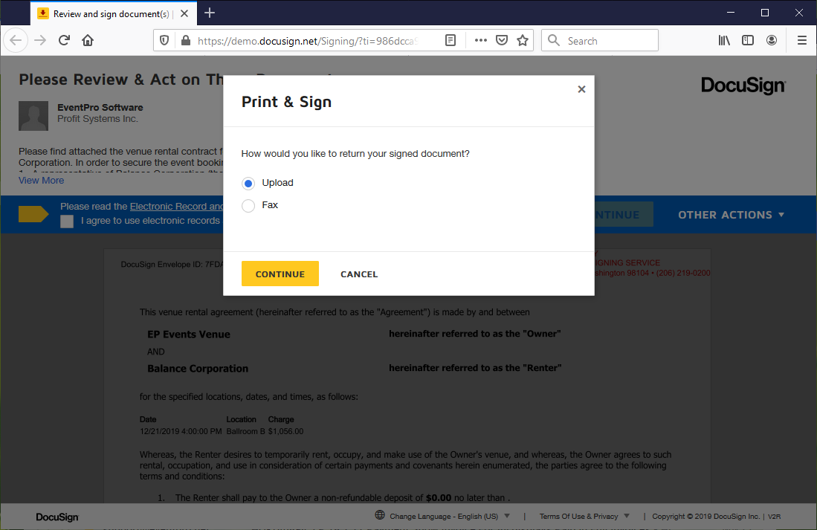Click the 'Balance Corporation' renter text
This screenshot has height=530, width=817.
point(198,369)
